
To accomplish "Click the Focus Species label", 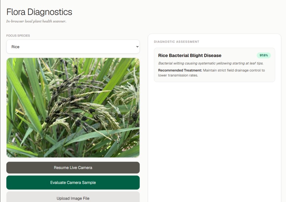I will pyautogui.click(x=18, y=35).
